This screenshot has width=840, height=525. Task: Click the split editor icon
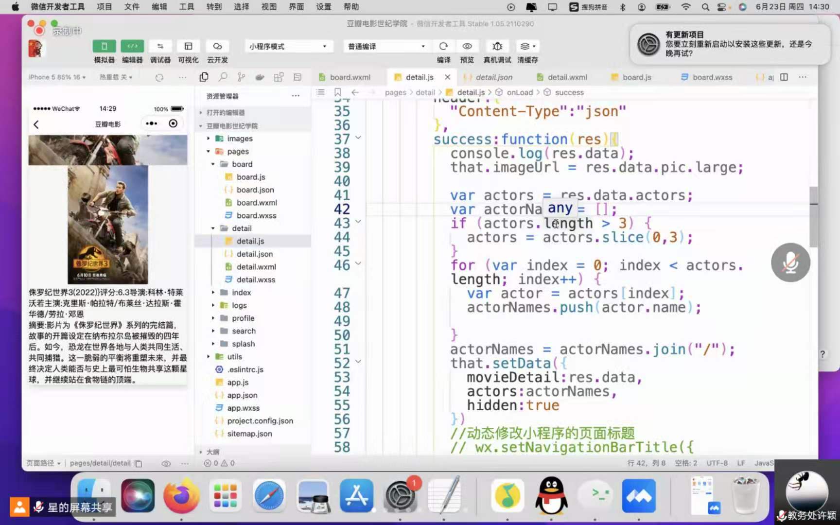click(784, 77)
